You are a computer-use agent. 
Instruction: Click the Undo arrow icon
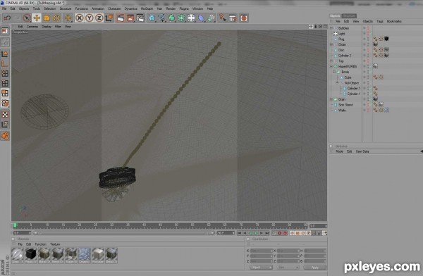click(7, 18)
